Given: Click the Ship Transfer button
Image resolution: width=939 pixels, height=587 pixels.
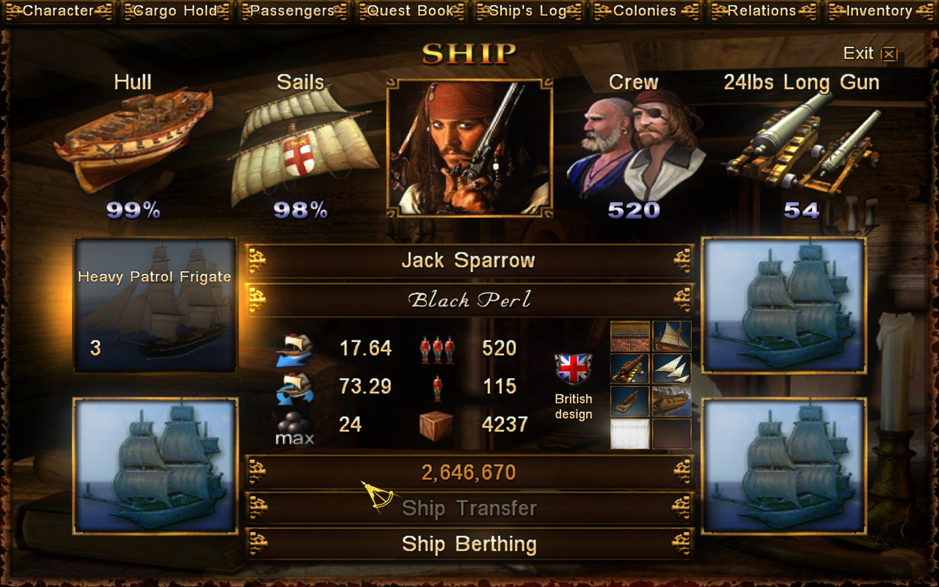Looking at the screenshot, I should (x=469, y=508).
